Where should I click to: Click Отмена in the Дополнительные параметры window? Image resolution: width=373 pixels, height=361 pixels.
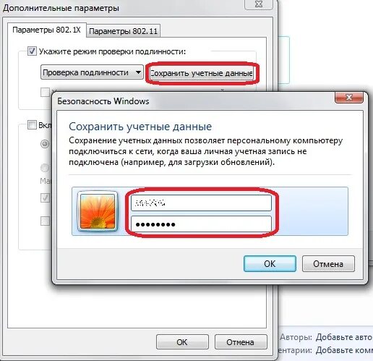[241, 342]
